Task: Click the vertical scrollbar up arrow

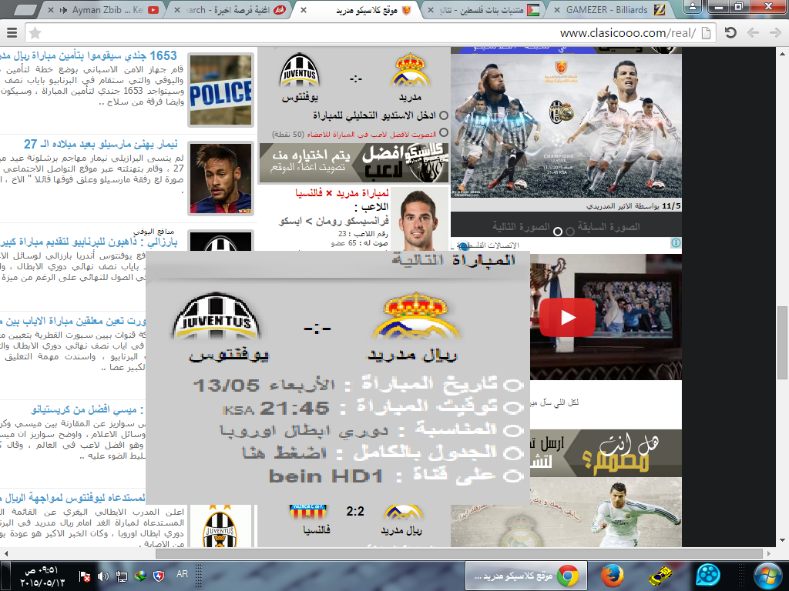Action: click(783, 53)
